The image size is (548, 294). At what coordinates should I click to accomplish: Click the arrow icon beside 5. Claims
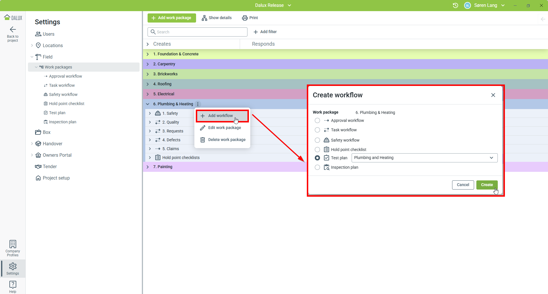158,149
